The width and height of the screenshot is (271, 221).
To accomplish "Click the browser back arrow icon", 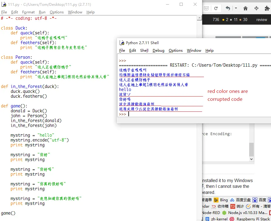I will (228, 8).
